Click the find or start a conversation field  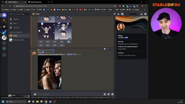(19, 14)
